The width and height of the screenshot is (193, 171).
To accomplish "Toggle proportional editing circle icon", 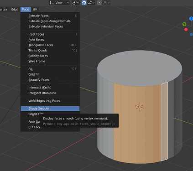I will coord(99,3).
